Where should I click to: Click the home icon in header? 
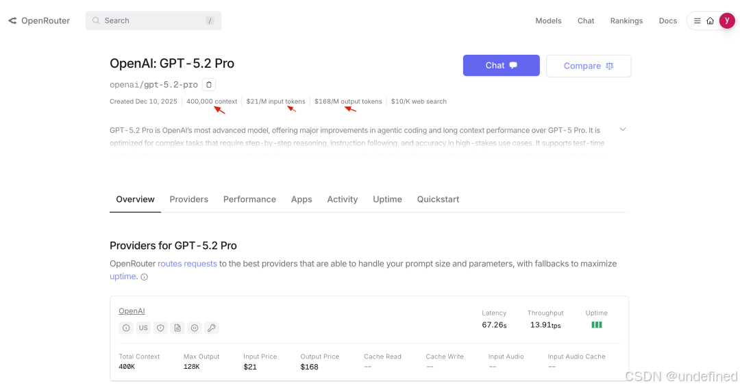pyautogui.click(x=710, y=21)
